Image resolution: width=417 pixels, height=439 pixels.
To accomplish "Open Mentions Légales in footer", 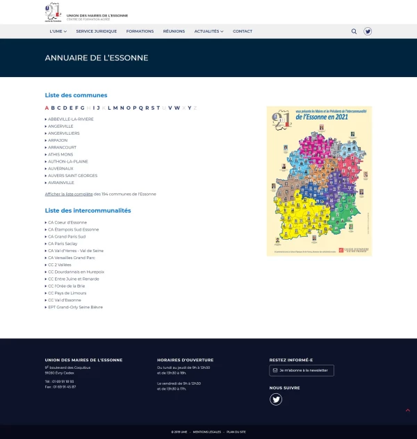I will 207,431.
